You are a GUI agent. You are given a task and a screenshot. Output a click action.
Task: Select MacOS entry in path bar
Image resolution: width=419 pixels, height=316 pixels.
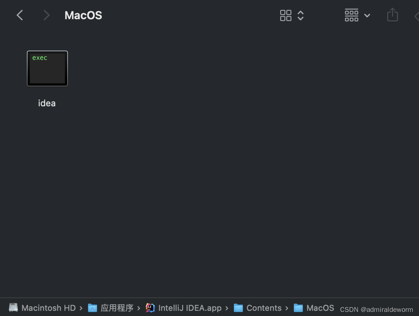[320, 308]
